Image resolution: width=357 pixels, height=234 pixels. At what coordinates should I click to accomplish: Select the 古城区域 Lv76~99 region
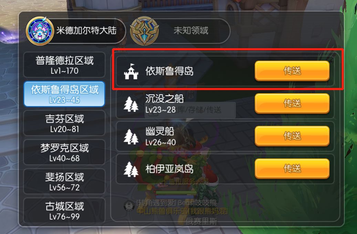point(64,210)
